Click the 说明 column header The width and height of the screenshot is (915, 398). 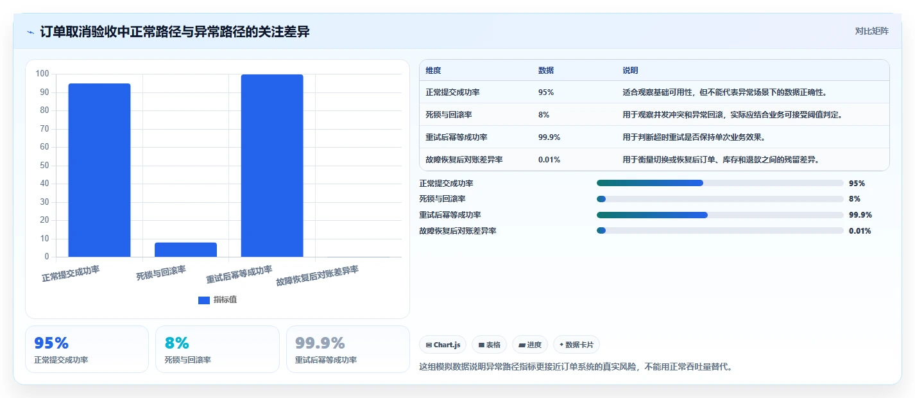click(x=630, y=71)
